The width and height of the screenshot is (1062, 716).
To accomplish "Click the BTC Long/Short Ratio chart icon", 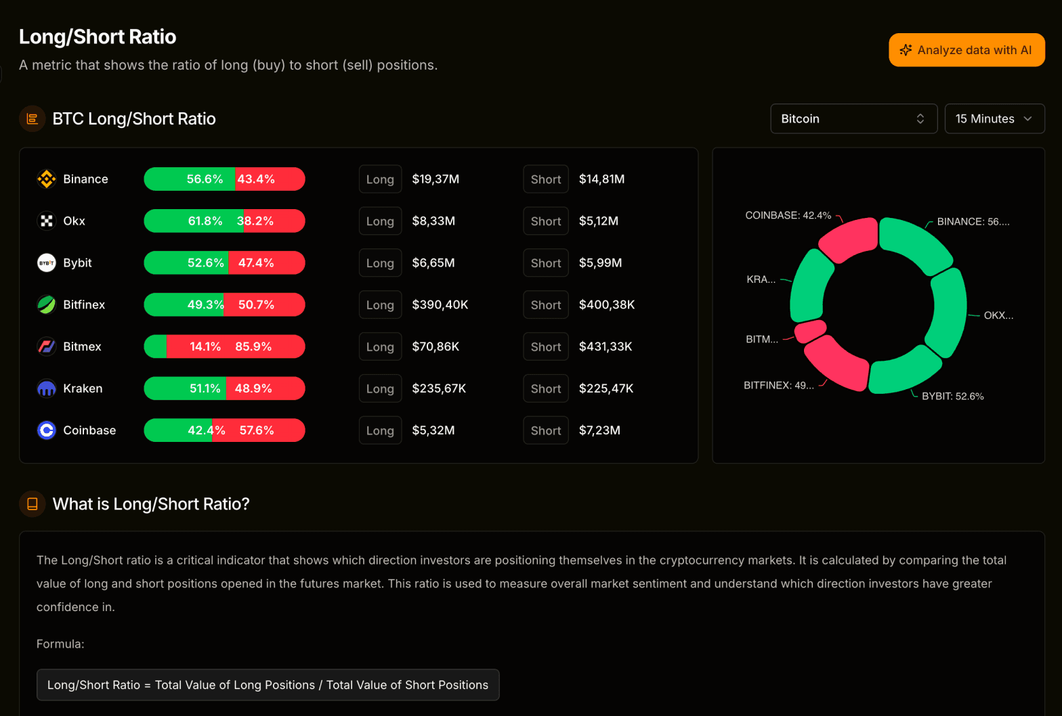I will [x=32, y=119].
